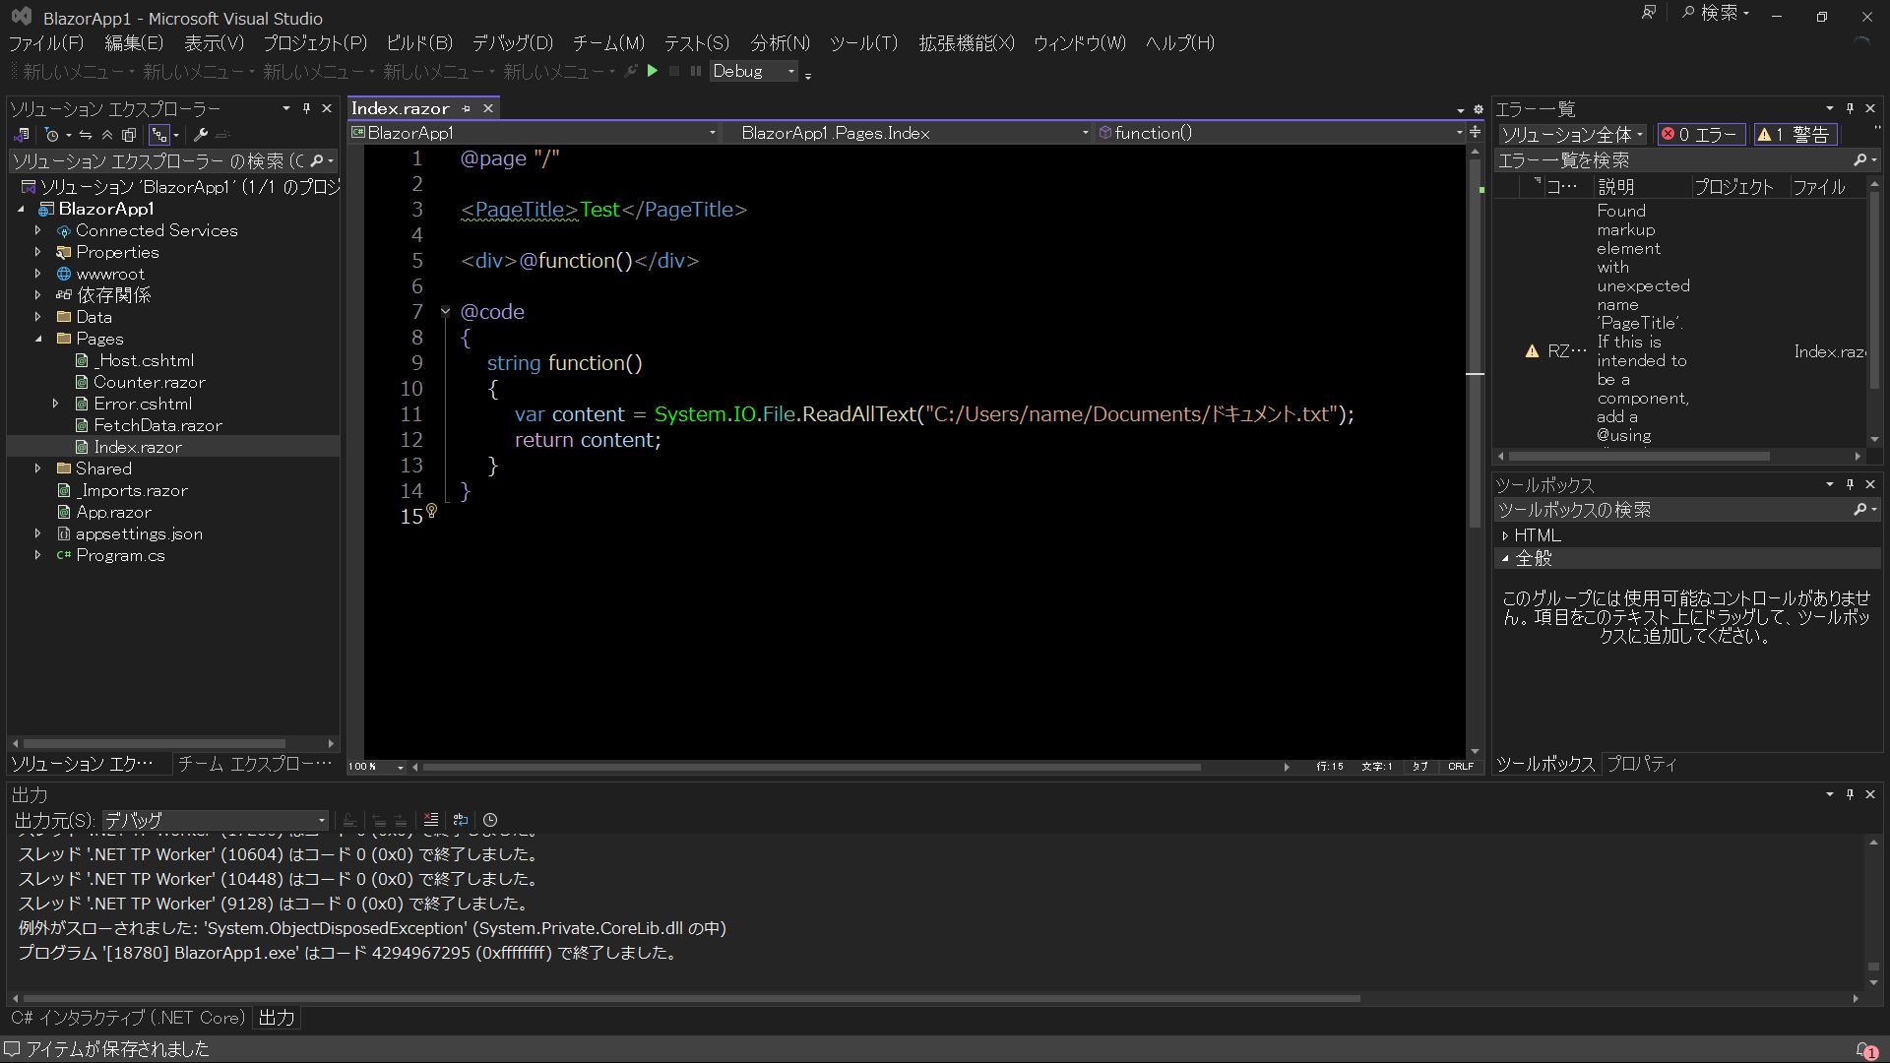Expand the Shared folder
Screen dimensions: 1890x1063
pos(38,469)
